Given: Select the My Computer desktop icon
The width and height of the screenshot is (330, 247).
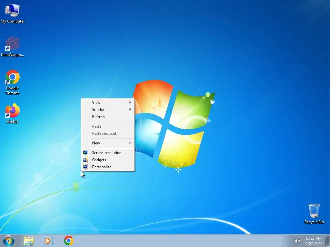Looking at the screenshot, I should [x=13, y=13].
